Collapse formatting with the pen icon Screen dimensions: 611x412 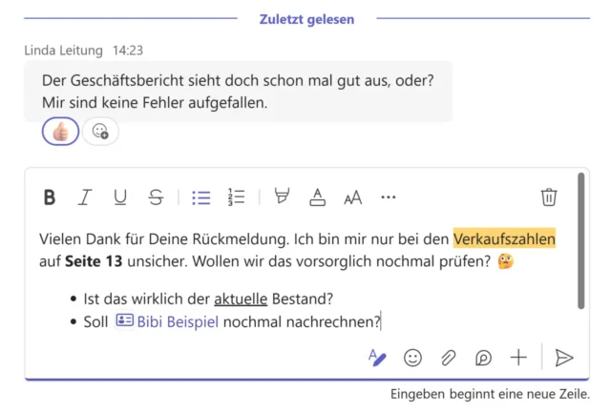point(377,358)
